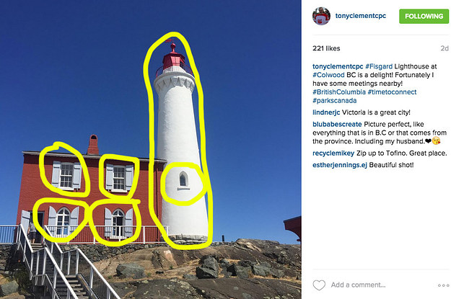This screenshot has height=299, width=451.
Task: Open the #parkscanada hashtag
Action: pyautogui.click(x=335, y=101)
